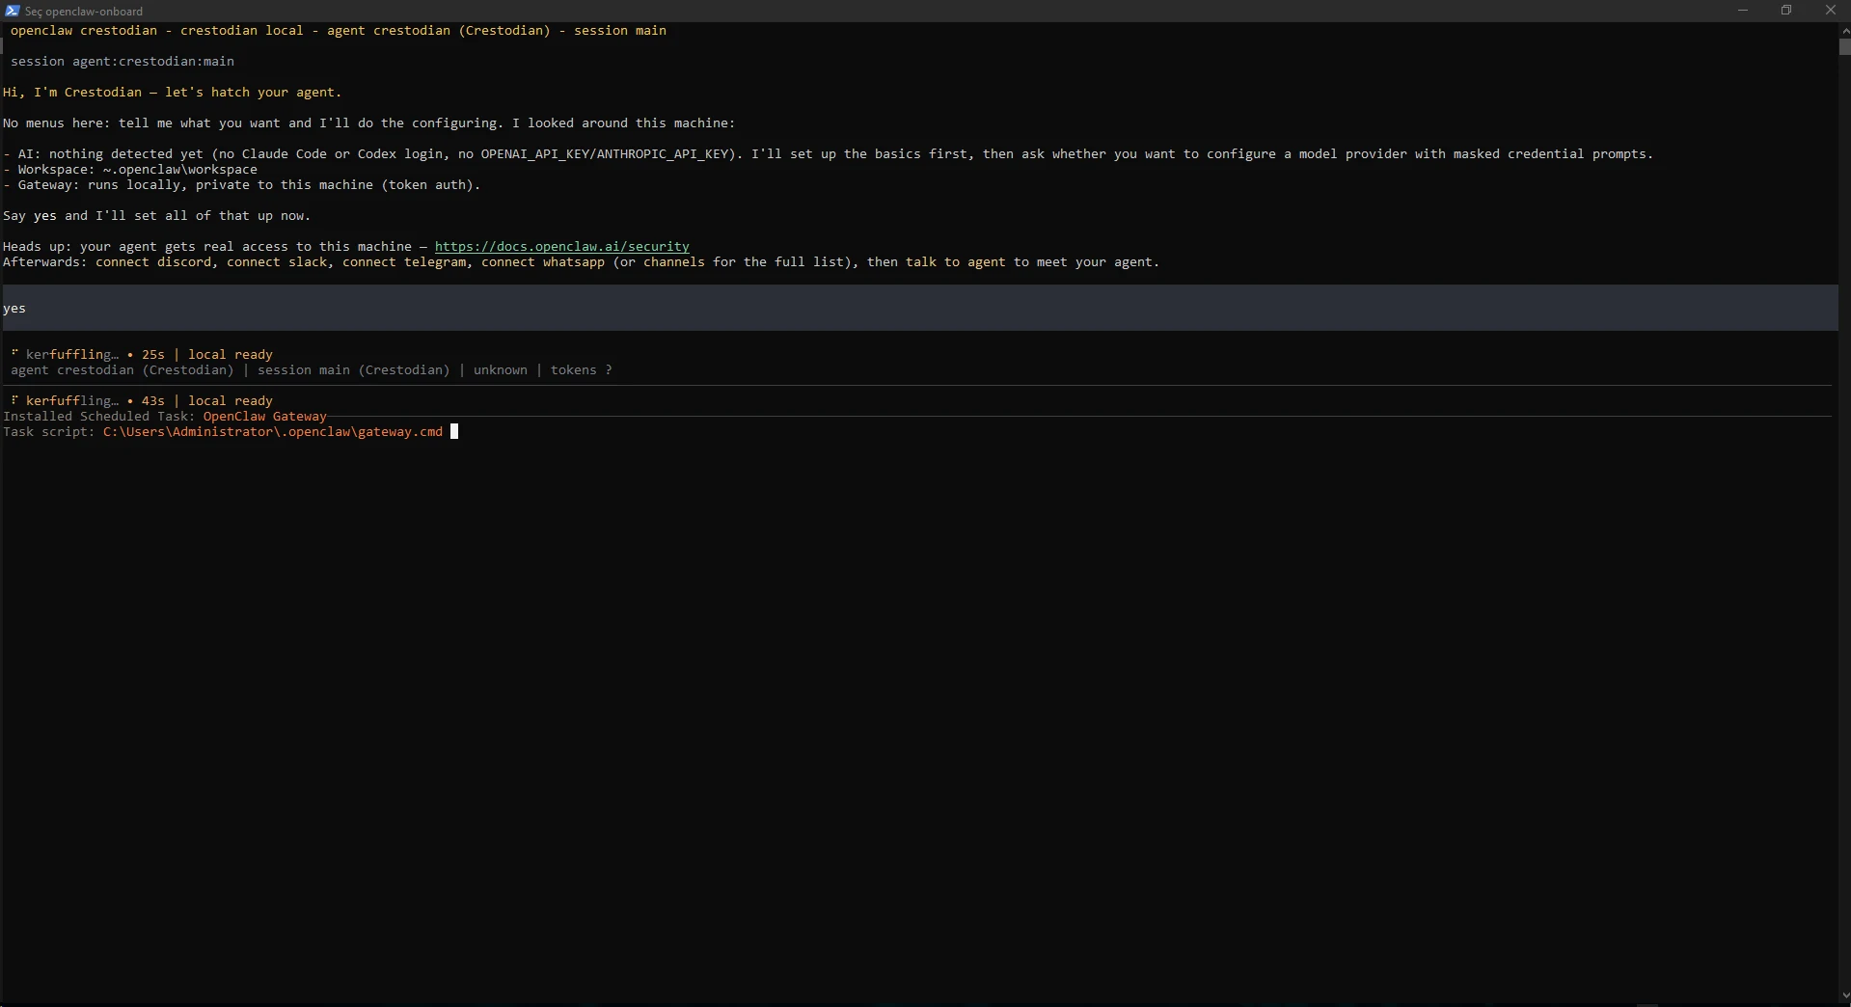Click 'channels' word in the Afterwards line
This screenshot has width=1851, height=1007.
pos(674,262)
